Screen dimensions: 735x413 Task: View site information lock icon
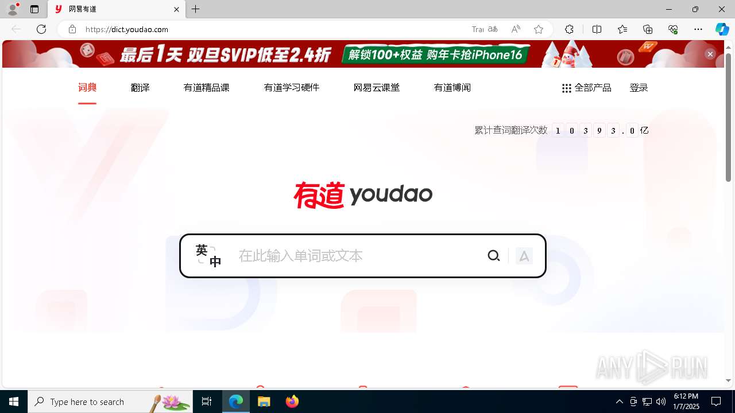coord(72,29)
